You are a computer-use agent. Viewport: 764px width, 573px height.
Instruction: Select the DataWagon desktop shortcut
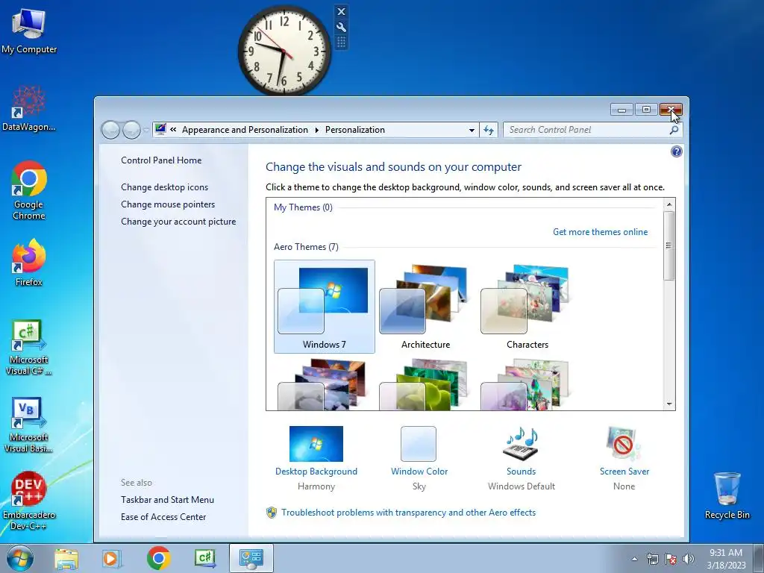pyautogui.click(x=29, y=109)
